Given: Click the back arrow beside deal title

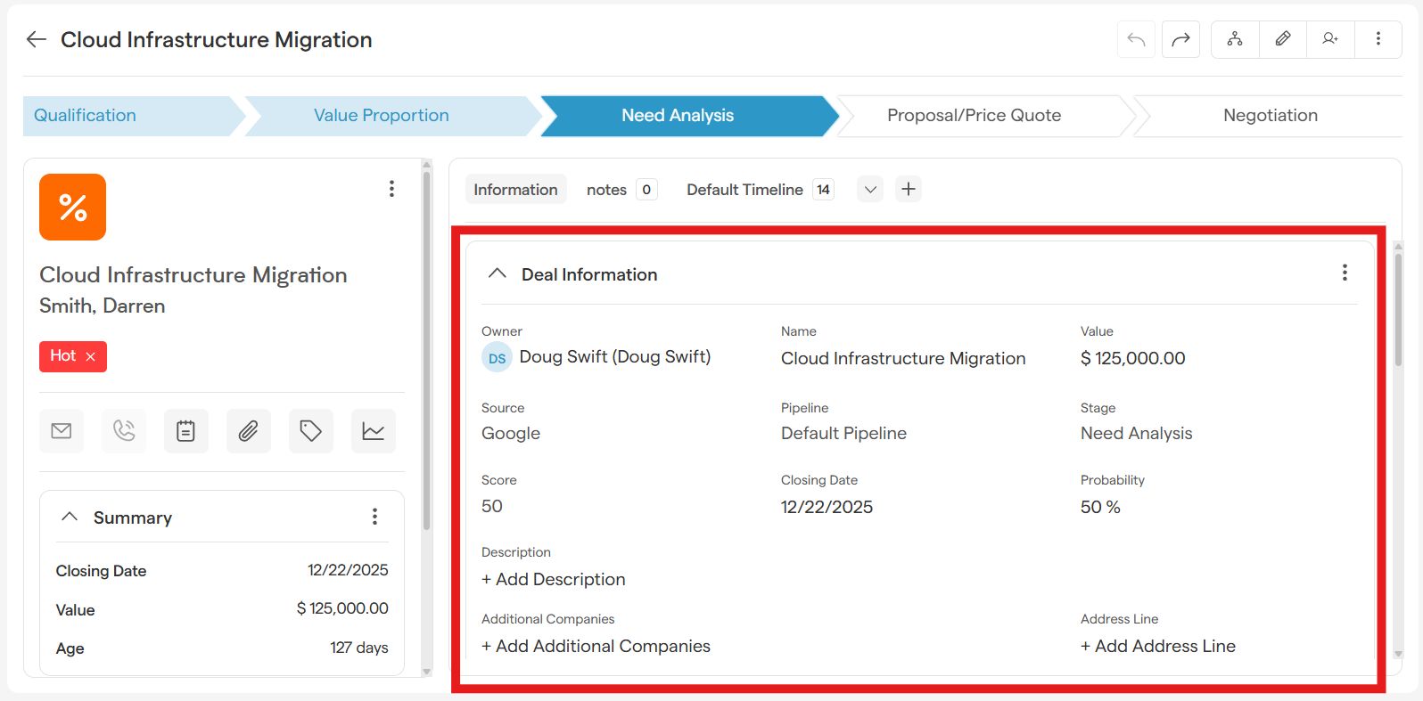Looking at the screenshot, I should tap(36, 39).
